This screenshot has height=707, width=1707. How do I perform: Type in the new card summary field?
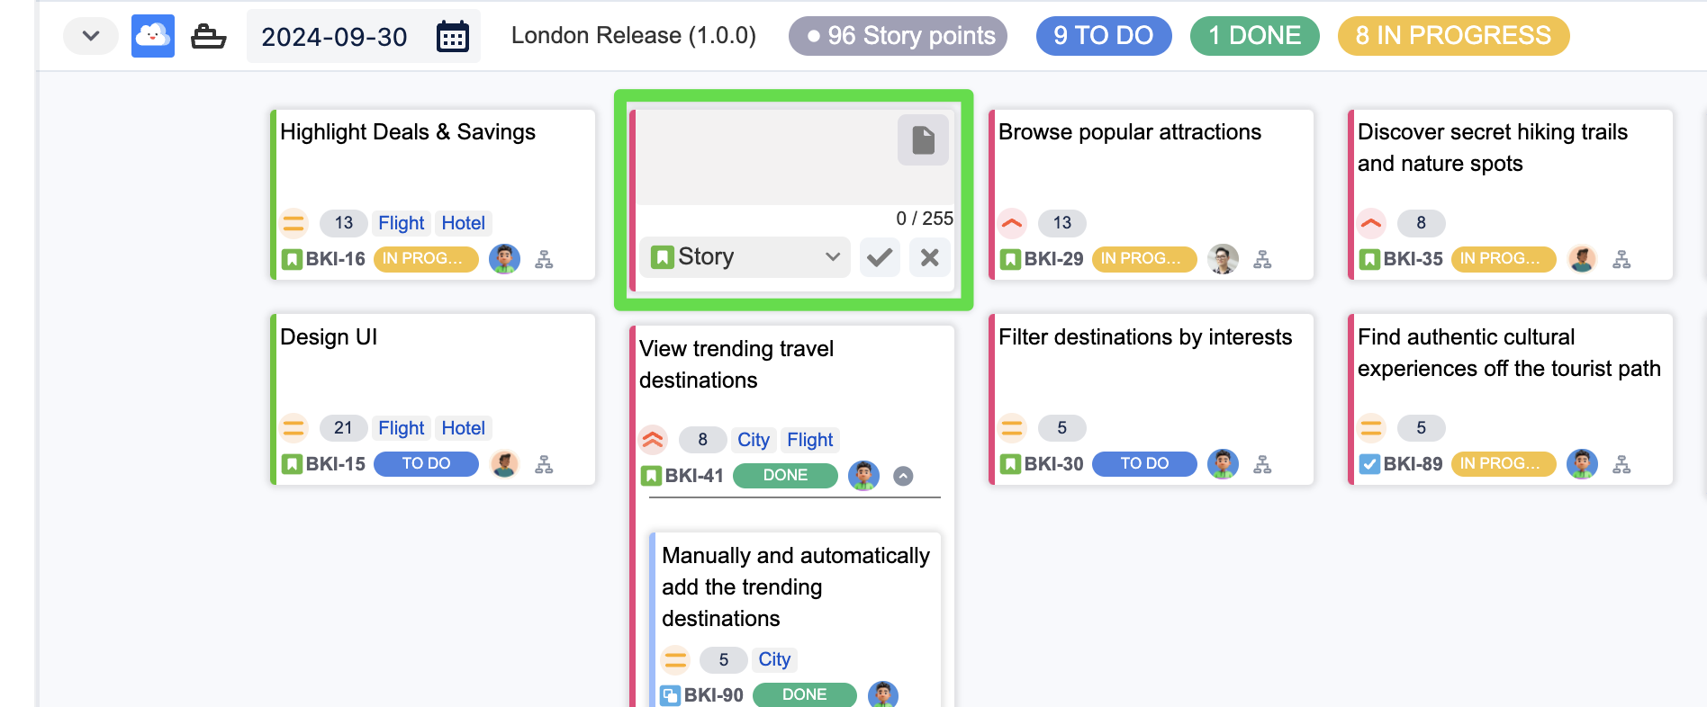(765, 157)
